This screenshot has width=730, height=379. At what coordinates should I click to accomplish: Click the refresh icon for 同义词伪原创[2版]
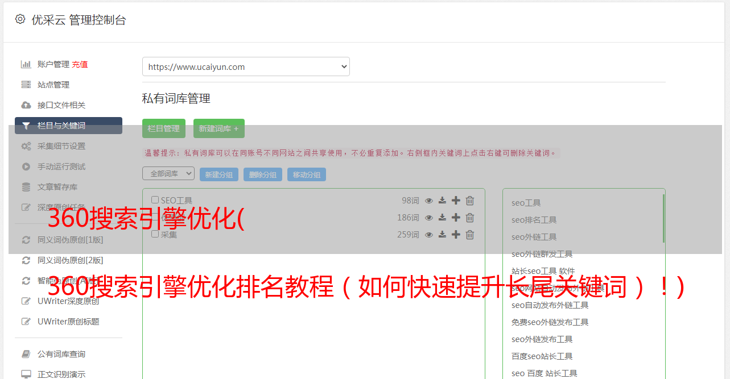[x=26, y=260]
